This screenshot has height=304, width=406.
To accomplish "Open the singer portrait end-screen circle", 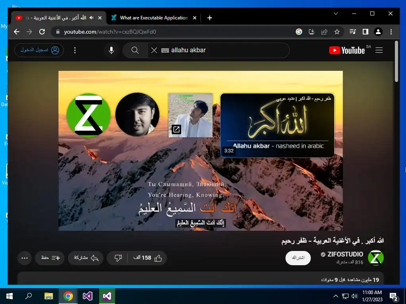I will point(137,114).
